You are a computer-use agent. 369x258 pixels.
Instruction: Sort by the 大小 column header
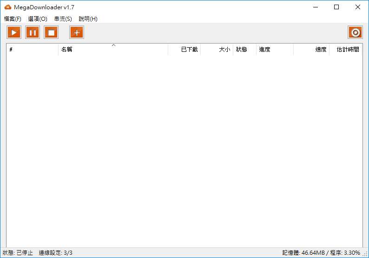coord(217,50)
